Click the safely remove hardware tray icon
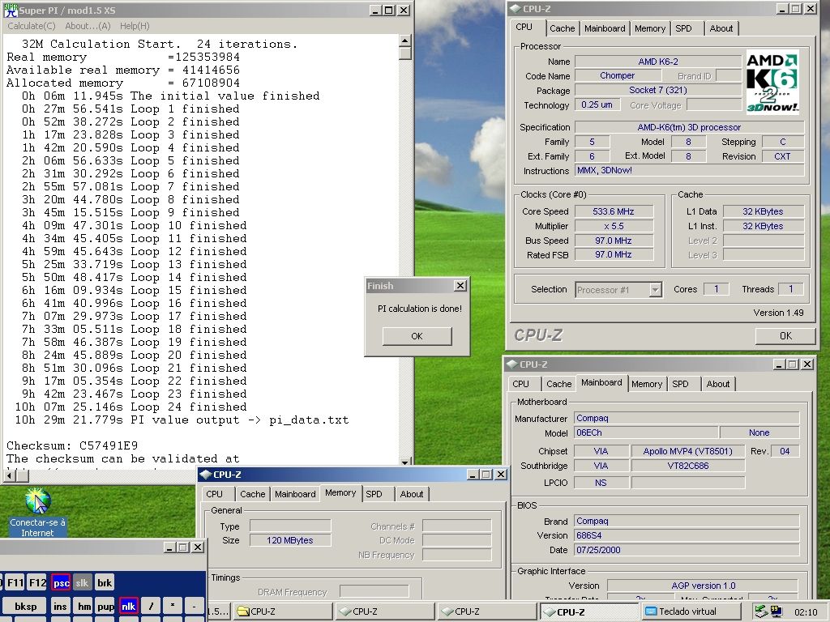830x622 pixels. coord(760,611)
